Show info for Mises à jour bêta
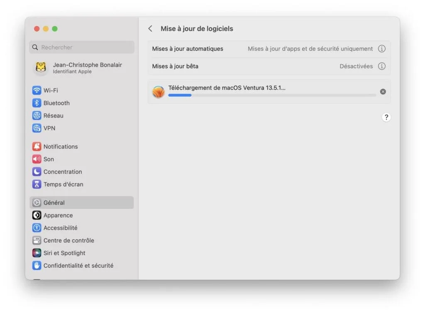This screenshot has width=425, height=313. (x=382, y=66)
